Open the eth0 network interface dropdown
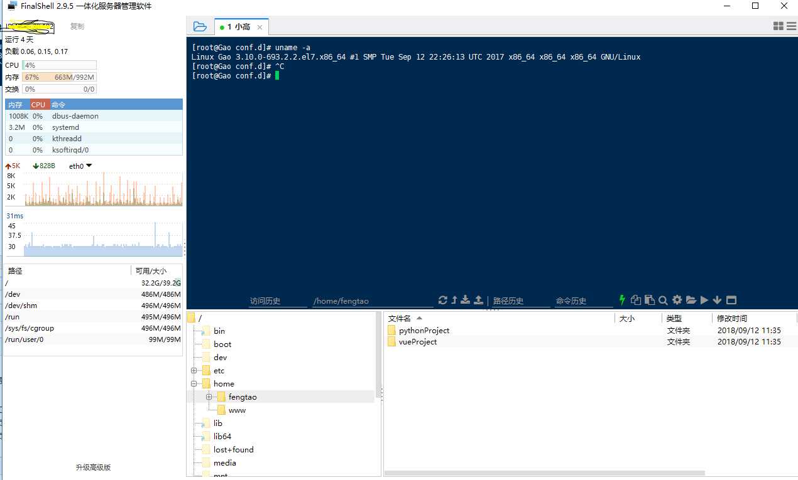The width and height of the screenshot is (798, 480). tap(80, 166)
